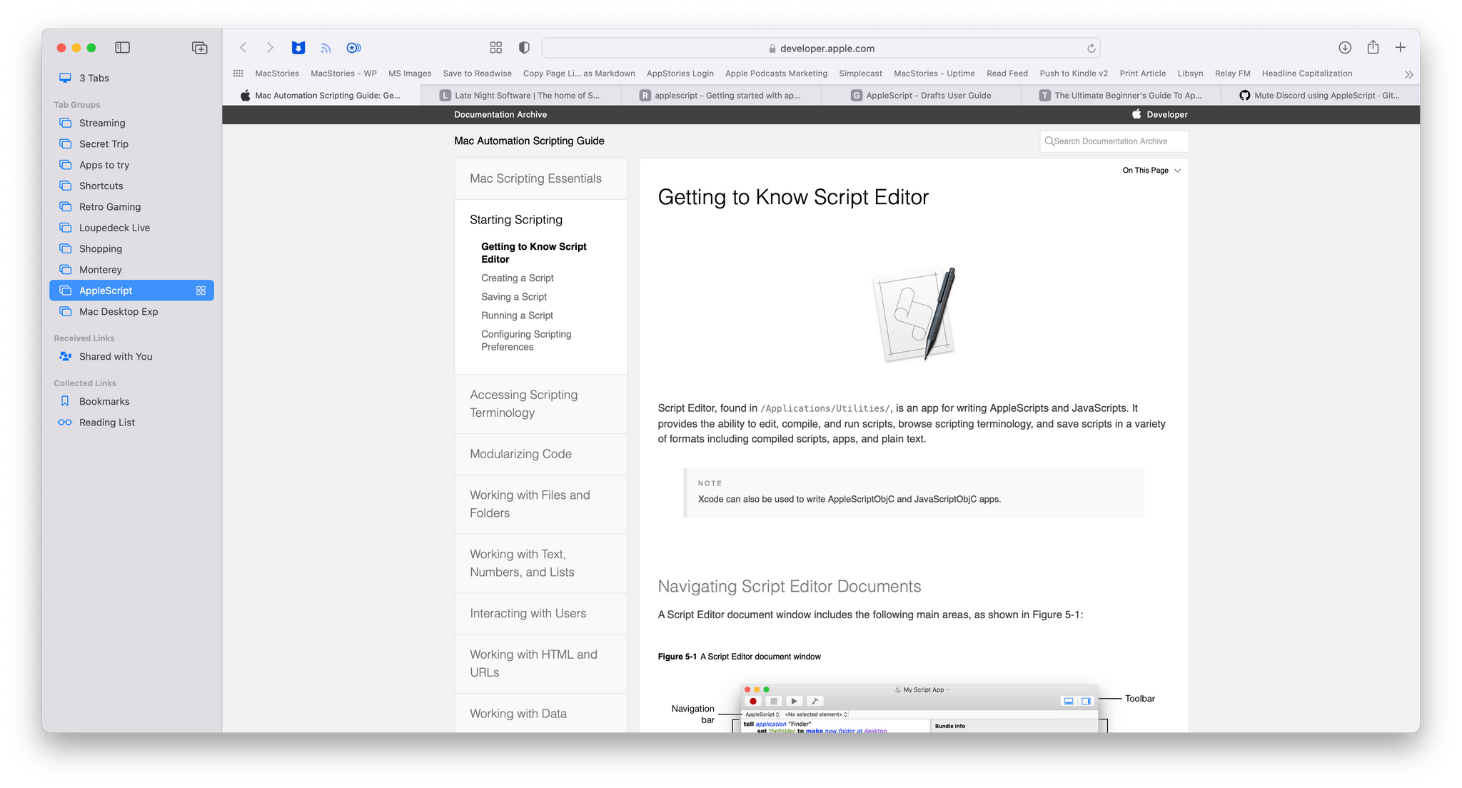
Task: Click the share icon
Action: click(x=1373, y=47)
